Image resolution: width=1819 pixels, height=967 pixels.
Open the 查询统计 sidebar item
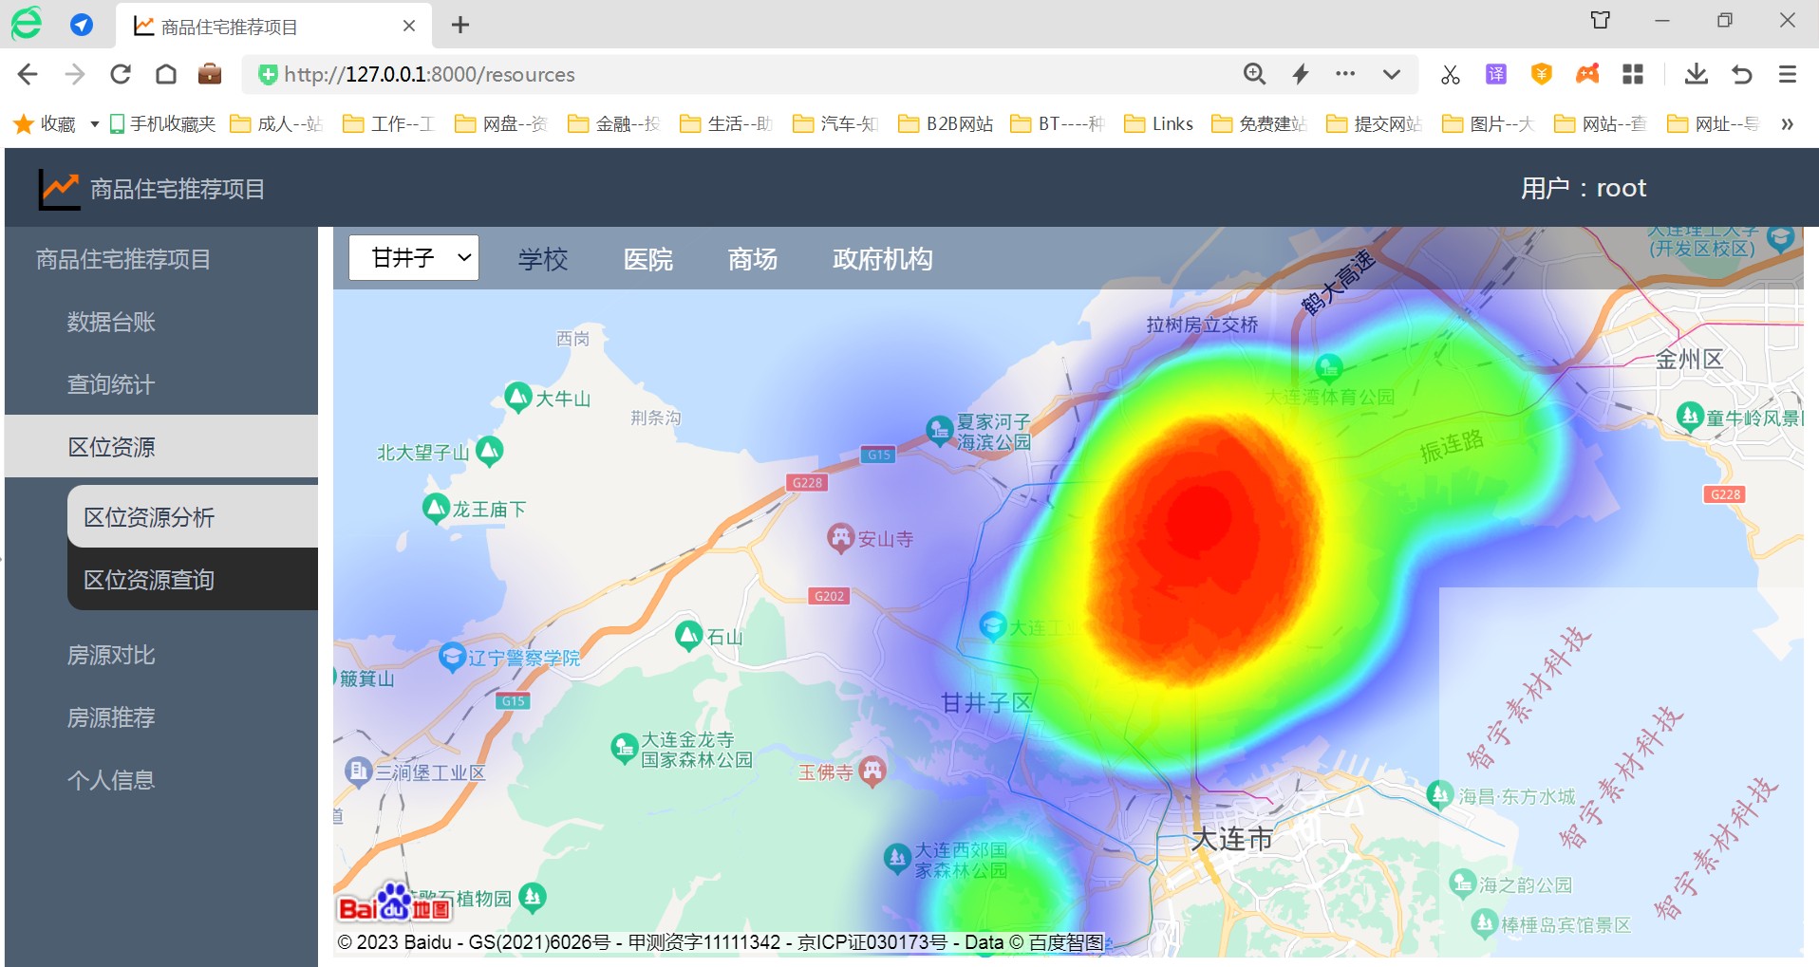coord(111,384)
